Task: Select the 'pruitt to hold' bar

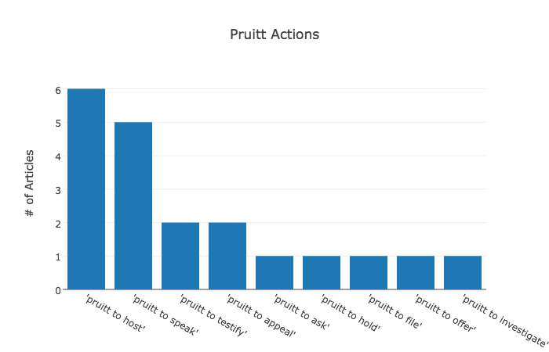Action: (x=322, y=273)
